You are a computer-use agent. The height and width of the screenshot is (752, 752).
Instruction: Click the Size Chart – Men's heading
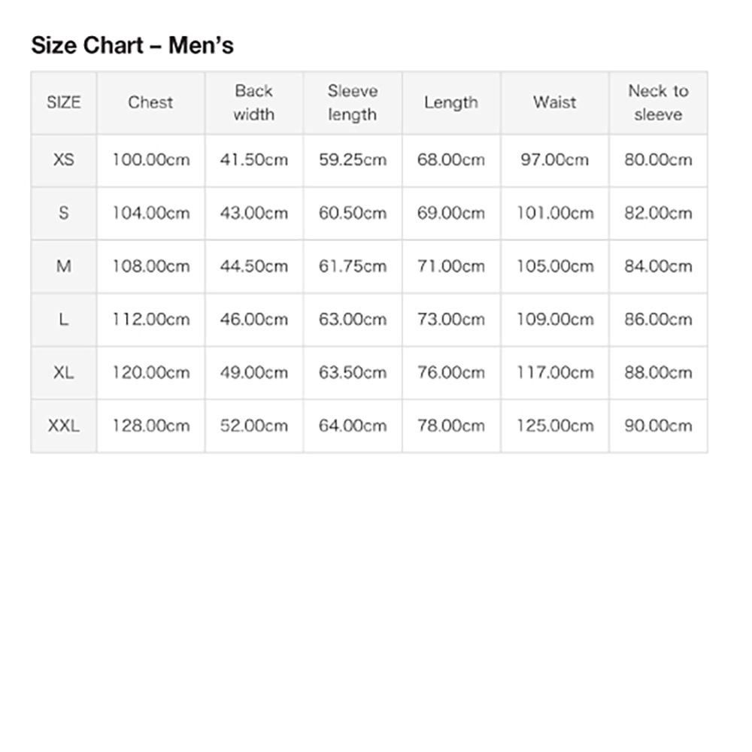(x=132, y=46)
